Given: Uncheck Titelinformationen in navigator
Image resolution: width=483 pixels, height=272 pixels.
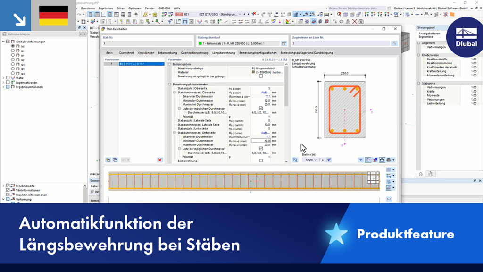Looking at the screenshot, I should [8, 190].
